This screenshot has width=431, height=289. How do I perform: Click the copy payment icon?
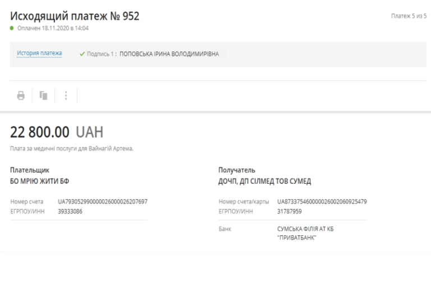[43, 96]
